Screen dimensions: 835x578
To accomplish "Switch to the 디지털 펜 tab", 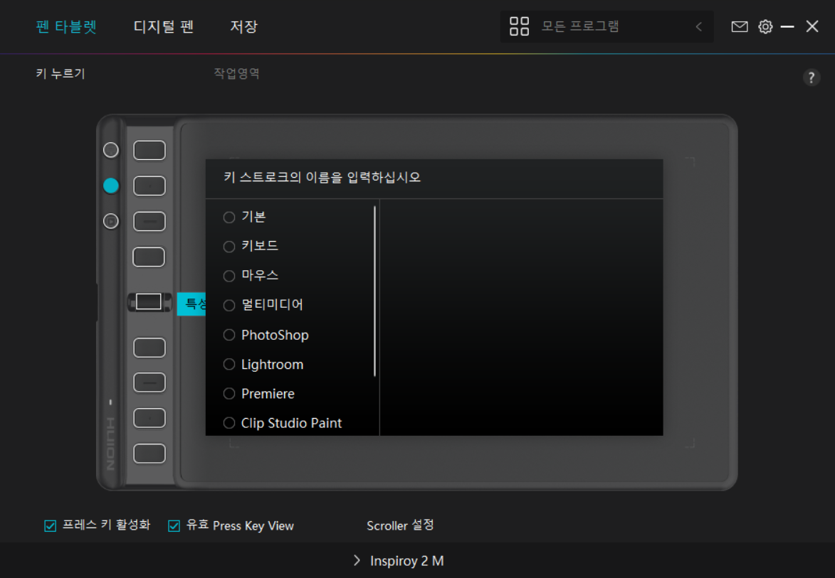I will [164, 26].
